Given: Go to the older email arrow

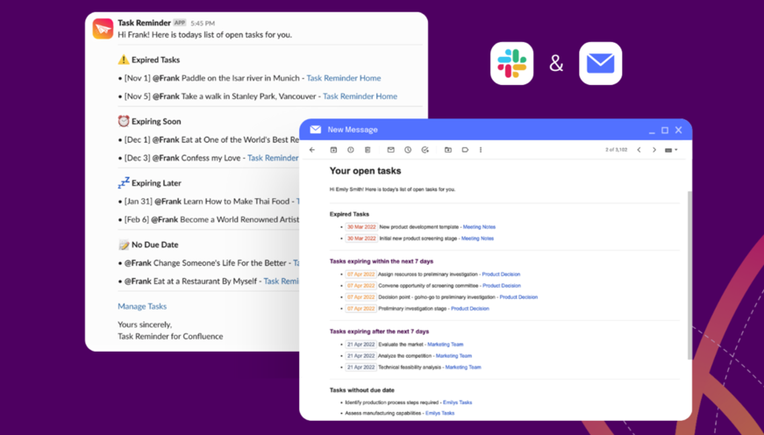Looking at the screenshot, I should [x=654, y=150].
